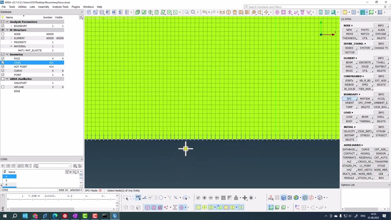Open the Assembly menu
The height and width of the screenshot is (220, 391).
click(x=43, y=7)
